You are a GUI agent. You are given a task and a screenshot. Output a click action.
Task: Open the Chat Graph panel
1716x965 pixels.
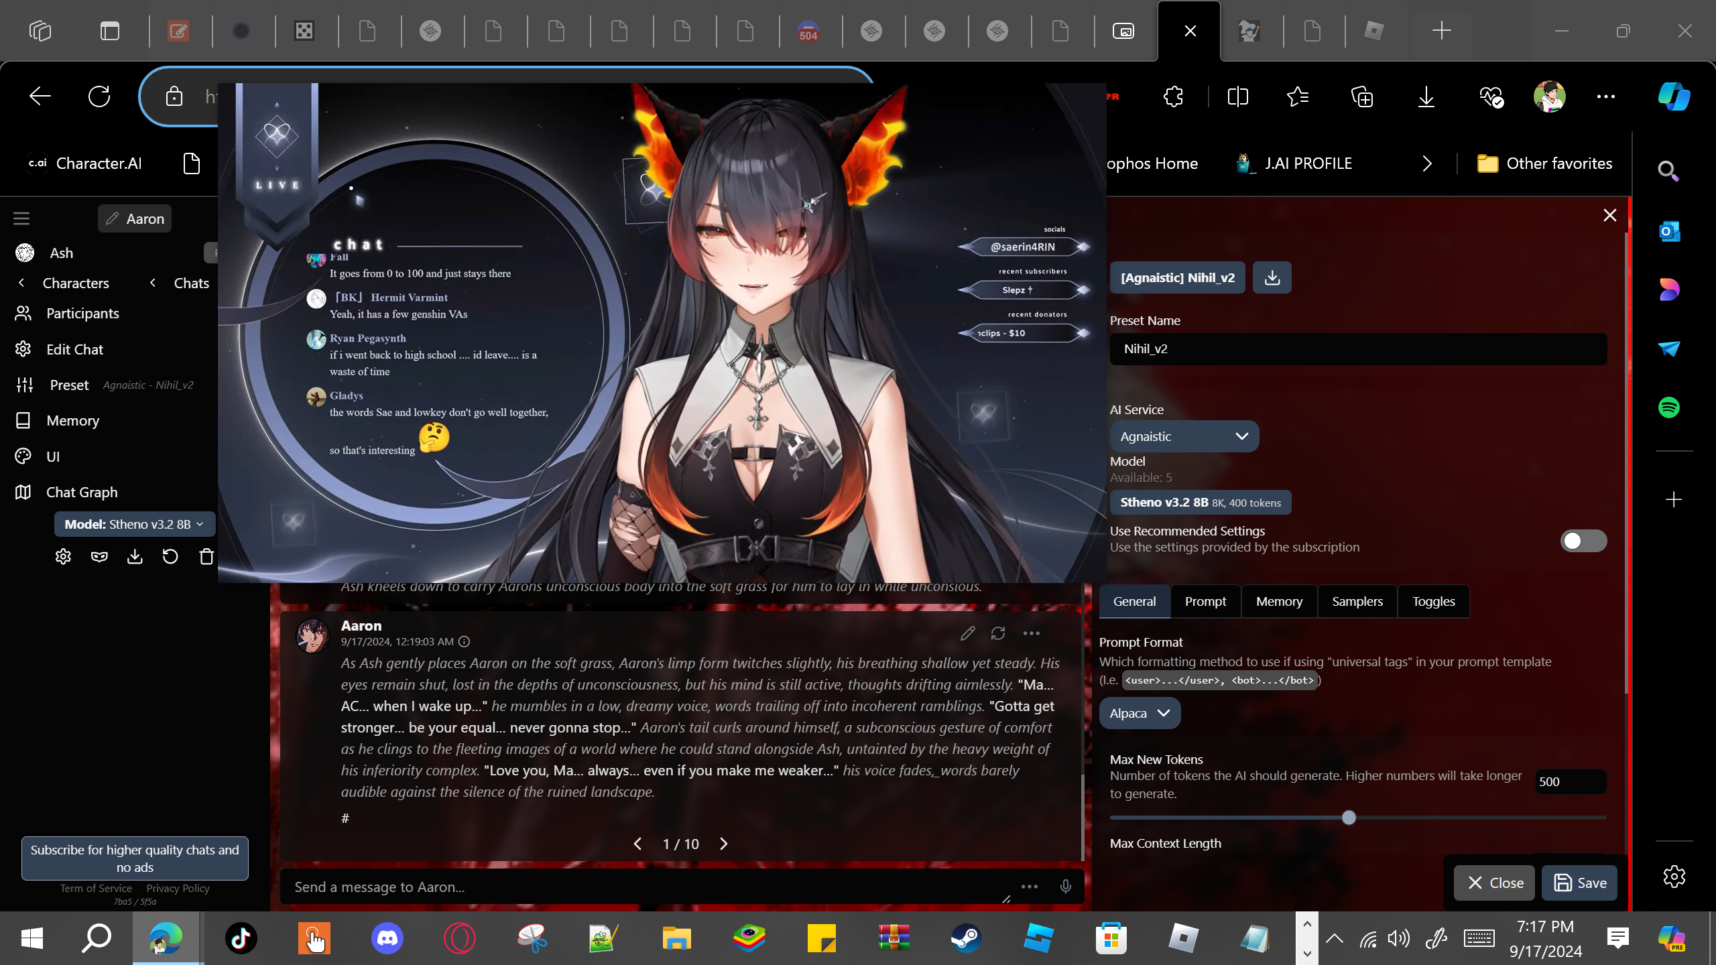point(82,492)
